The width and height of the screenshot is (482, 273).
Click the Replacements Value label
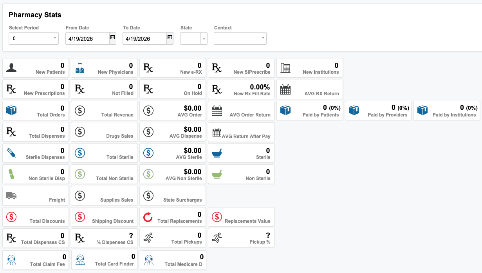click(x=247, y=221)
